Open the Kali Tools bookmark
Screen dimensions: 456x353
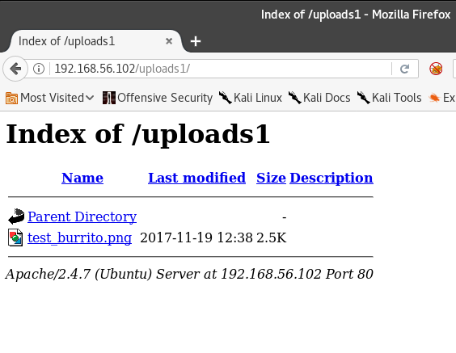tap(390, 98)
